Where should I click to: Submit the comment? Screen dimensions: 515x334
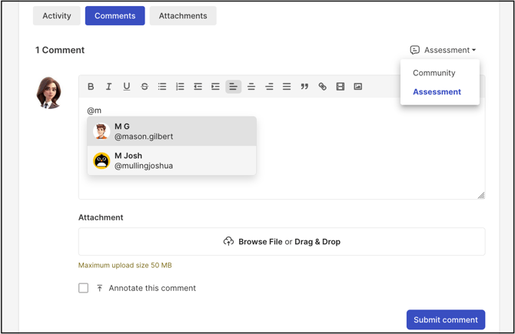(446, 319)
